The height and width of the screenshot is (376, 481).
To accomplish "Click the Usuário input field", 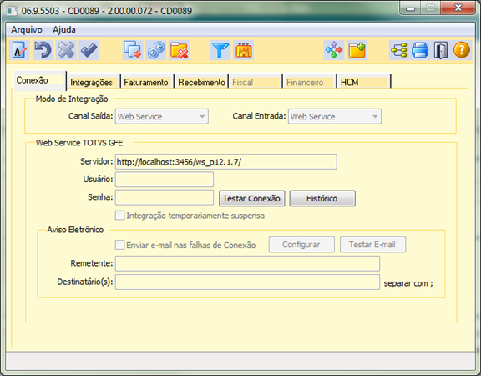I will pos(165,180).
